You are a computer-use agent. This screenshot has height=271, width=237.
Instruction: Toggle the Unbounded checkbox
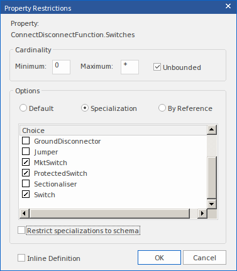coord(157,67)
